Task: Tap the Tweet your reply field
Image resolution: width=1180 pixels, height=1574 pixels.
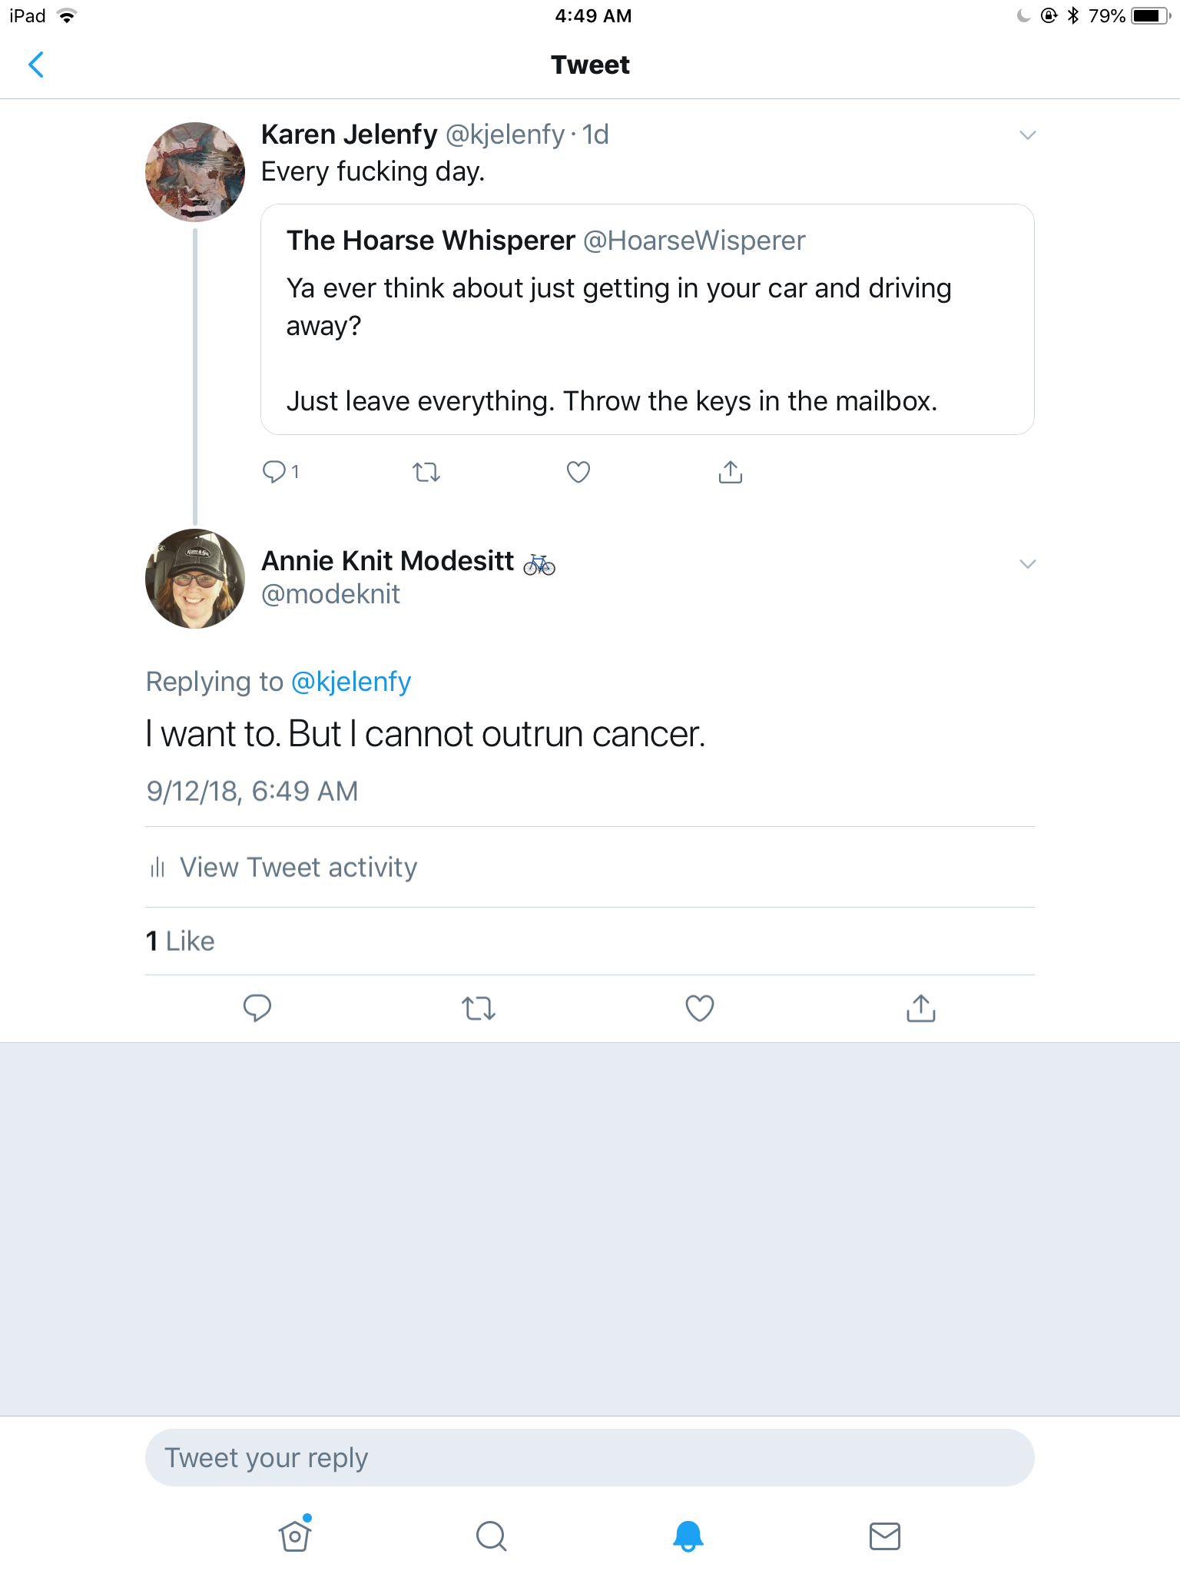Action: coord(590,1457)
